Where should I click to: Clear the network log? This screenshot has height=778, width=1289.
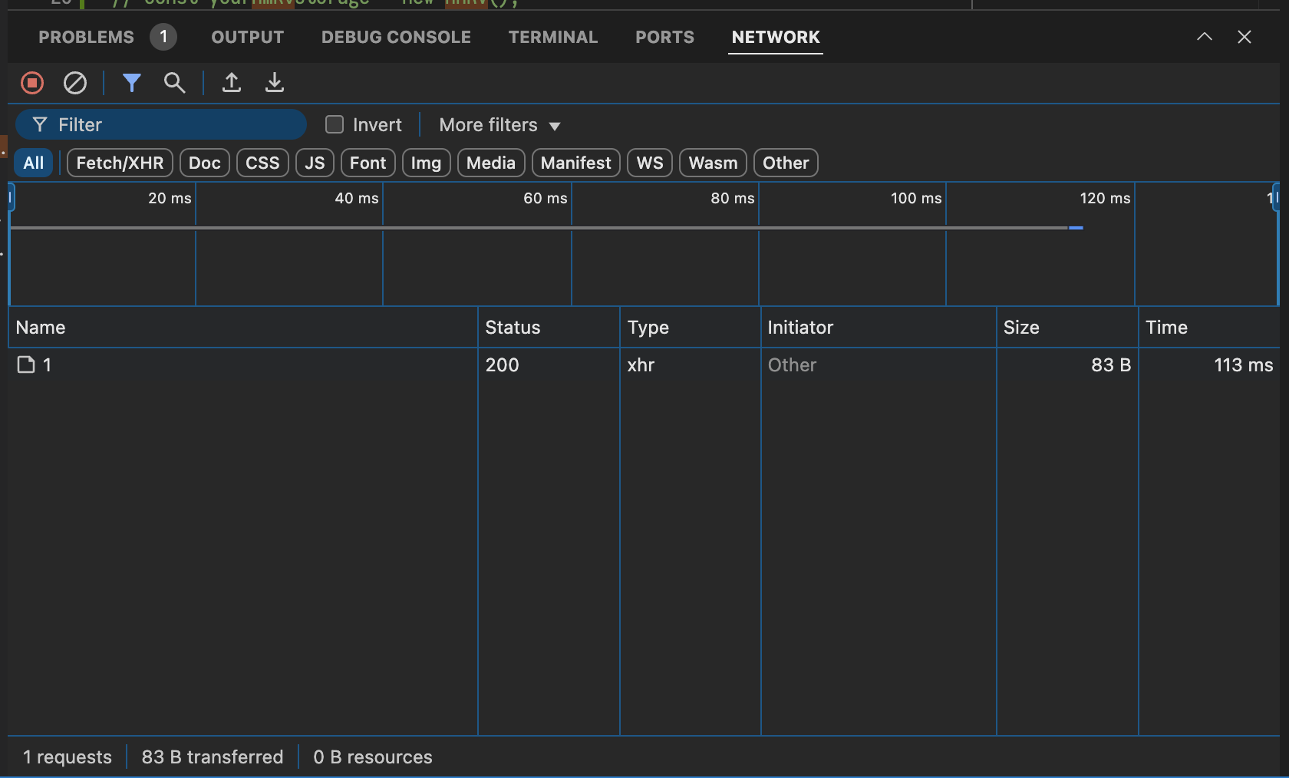(x=74, y=83)
